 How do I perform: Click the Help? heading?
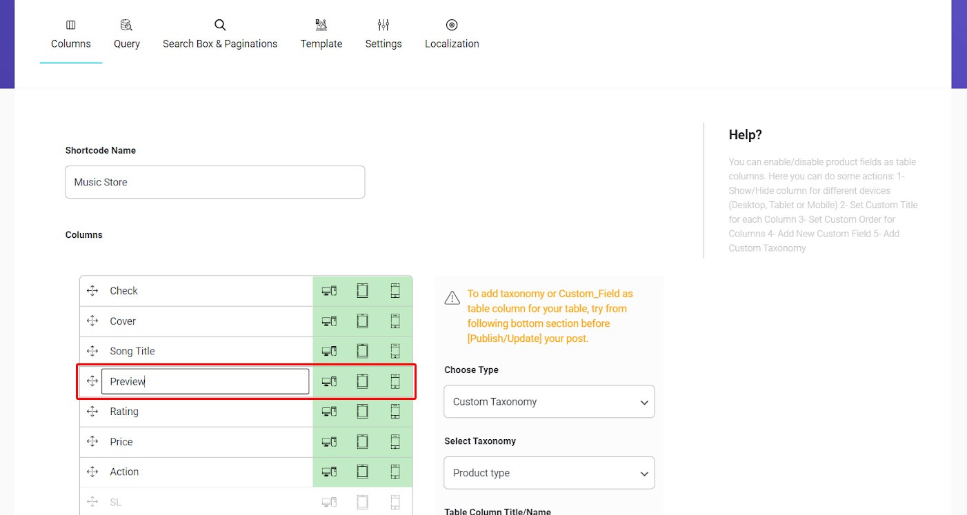click(x=746, y=135)
